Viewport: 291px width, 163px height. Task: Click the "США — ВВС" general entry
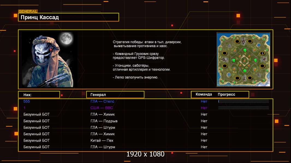pos(102,108)
